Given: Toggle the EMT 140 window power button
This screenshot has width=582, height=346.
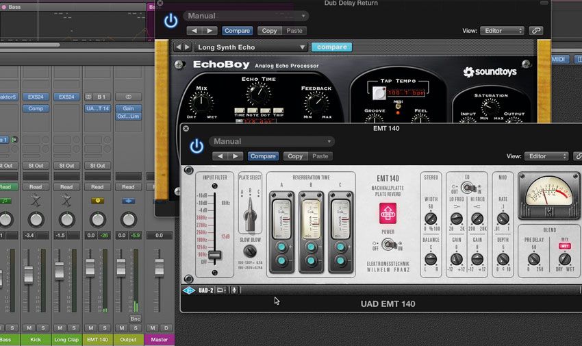Looking at the screenshot, I should (x=197, y=146).
